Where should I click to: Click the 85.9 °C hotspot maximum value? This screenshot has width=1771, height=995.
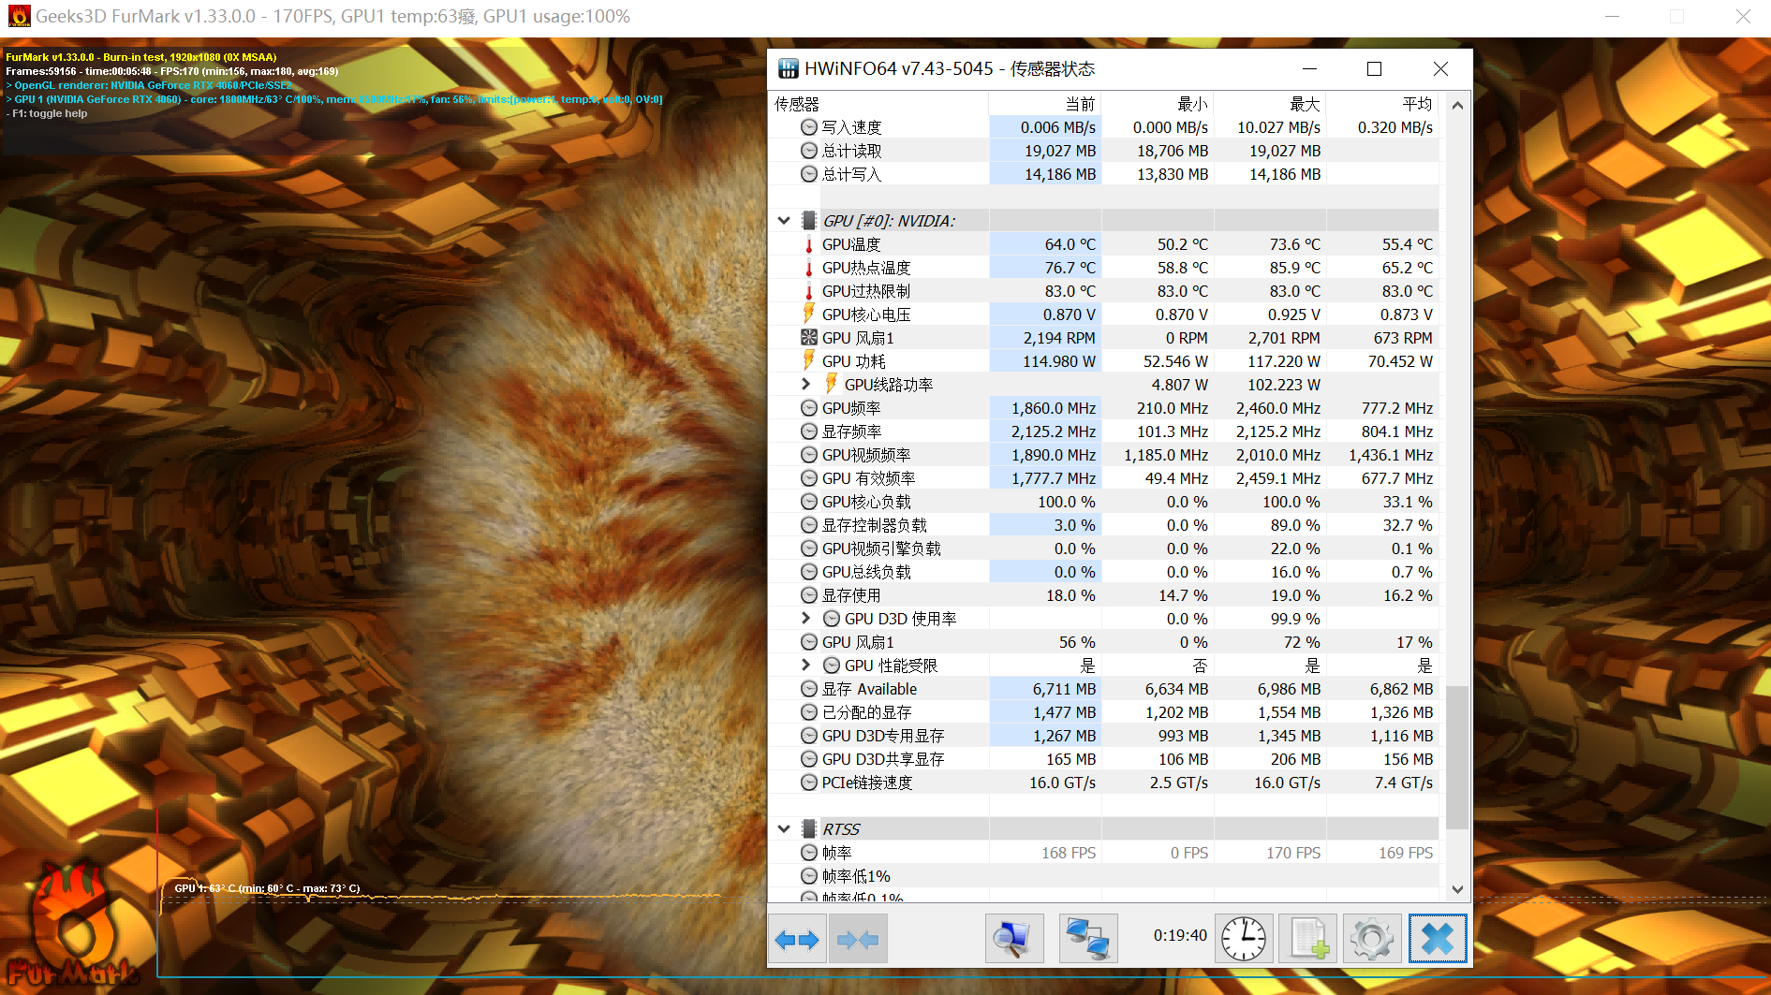tap(1294, 268)
